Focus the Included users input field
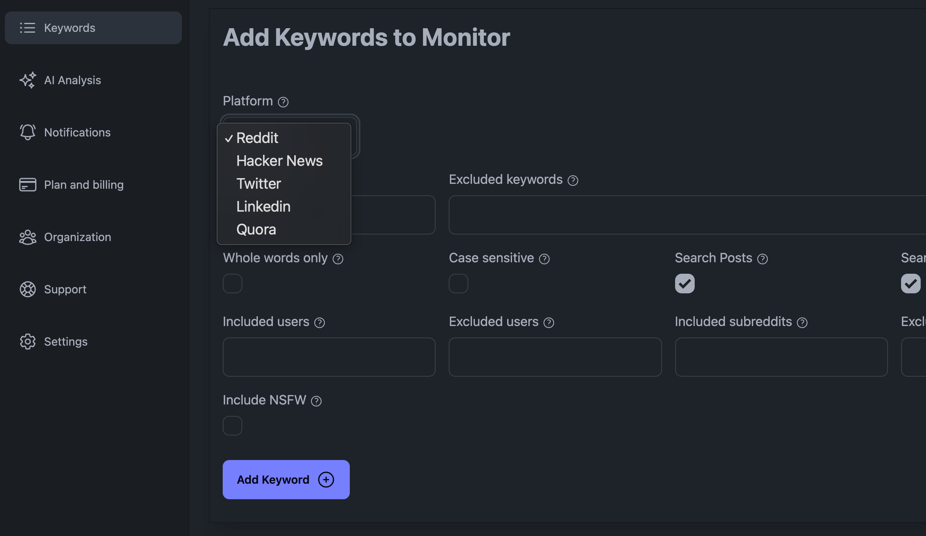 coord(329,357)
